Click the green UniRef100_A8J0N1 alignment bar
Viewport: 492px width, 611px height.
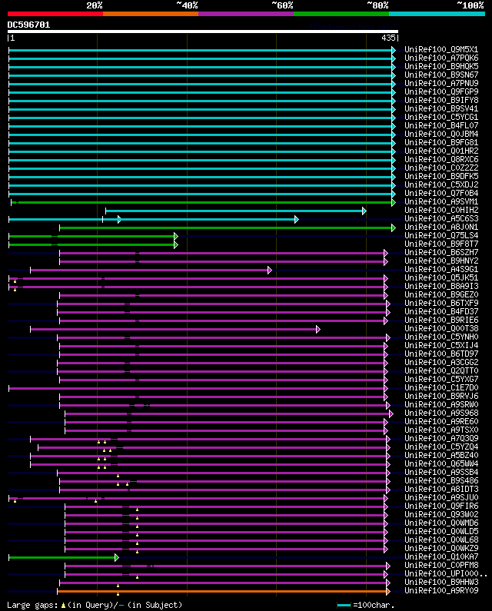click(x=228, y=228)
